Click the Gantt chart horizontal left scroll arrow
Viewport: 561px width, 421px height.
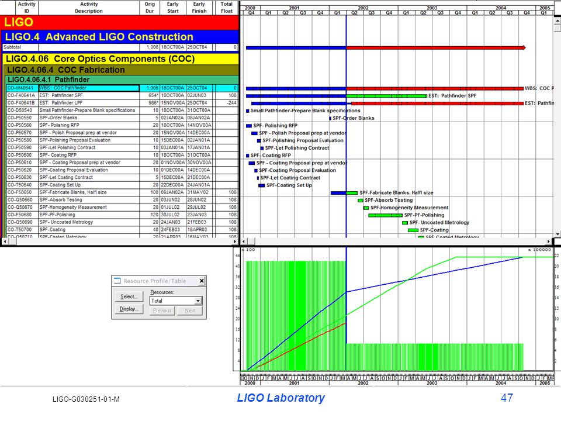(x=244, y=241)
